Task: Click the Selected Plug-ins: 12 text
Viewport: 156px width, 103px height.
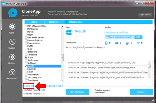Action: [x=34, y=94]
